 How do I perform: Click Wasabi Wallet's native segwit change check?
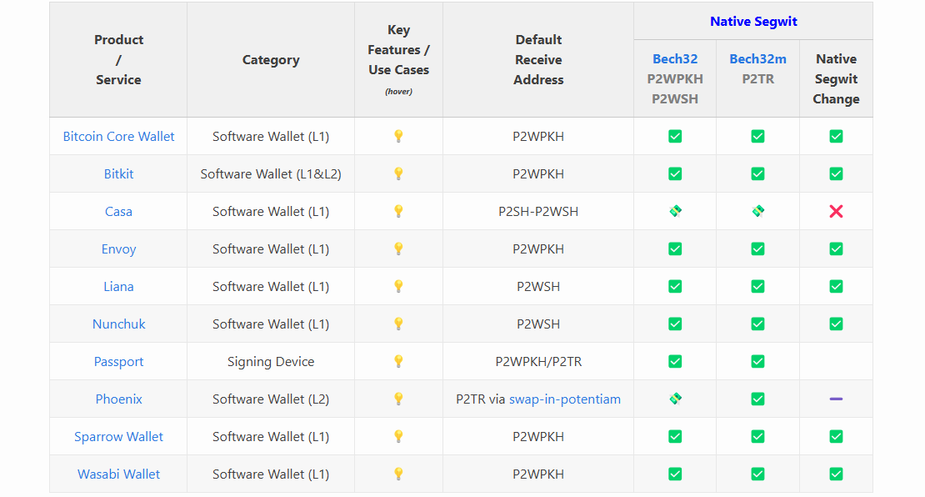point(836,474)
